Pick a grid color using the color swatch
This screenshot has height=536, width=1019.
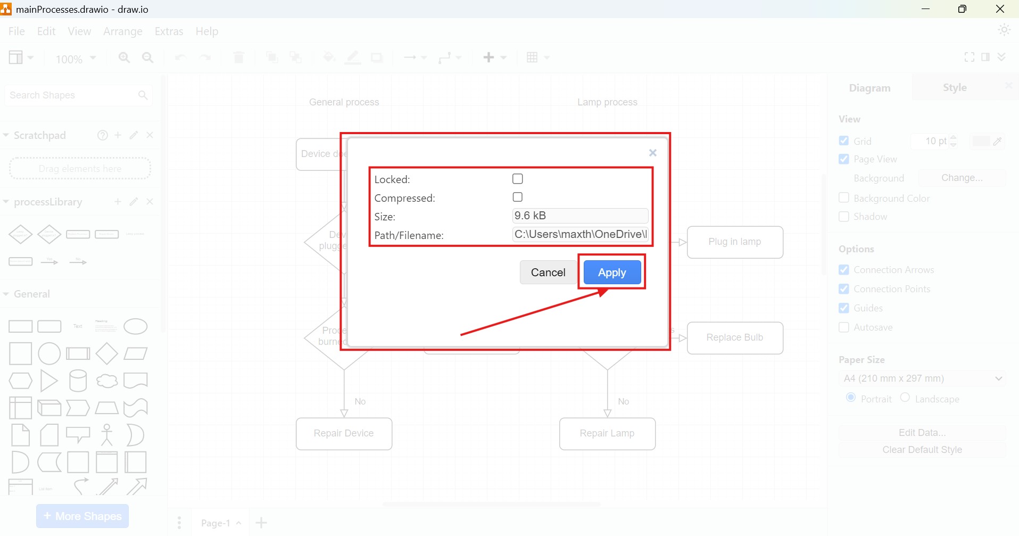(982, 141)
